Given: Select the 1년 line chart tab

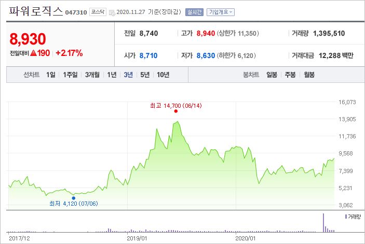Looking at the screenshot, I should 112,75.
